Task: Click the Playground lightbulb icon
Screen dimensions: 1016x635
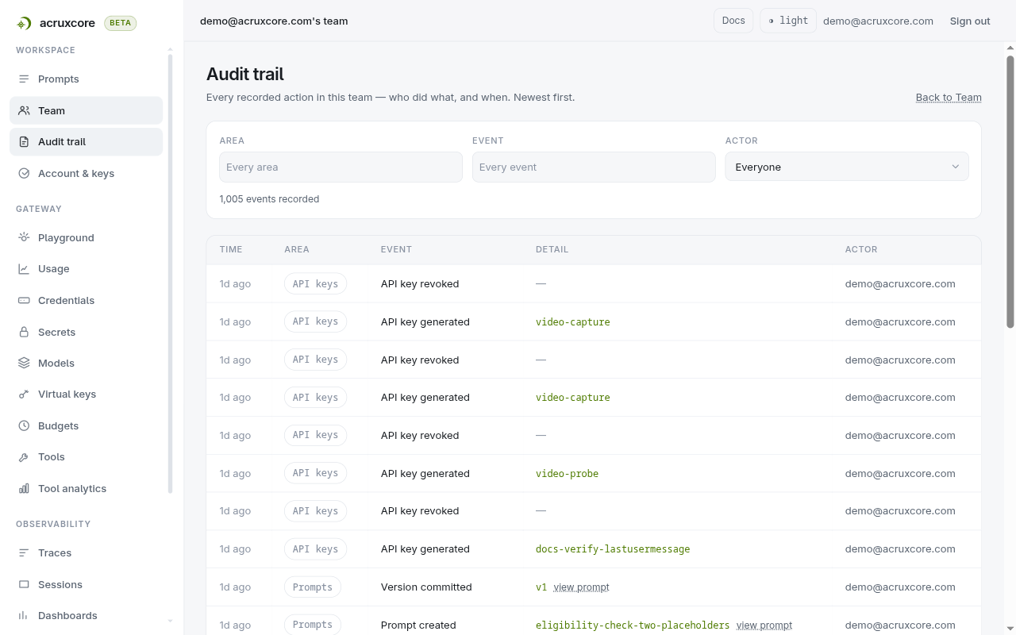Action: coord(24,237)
